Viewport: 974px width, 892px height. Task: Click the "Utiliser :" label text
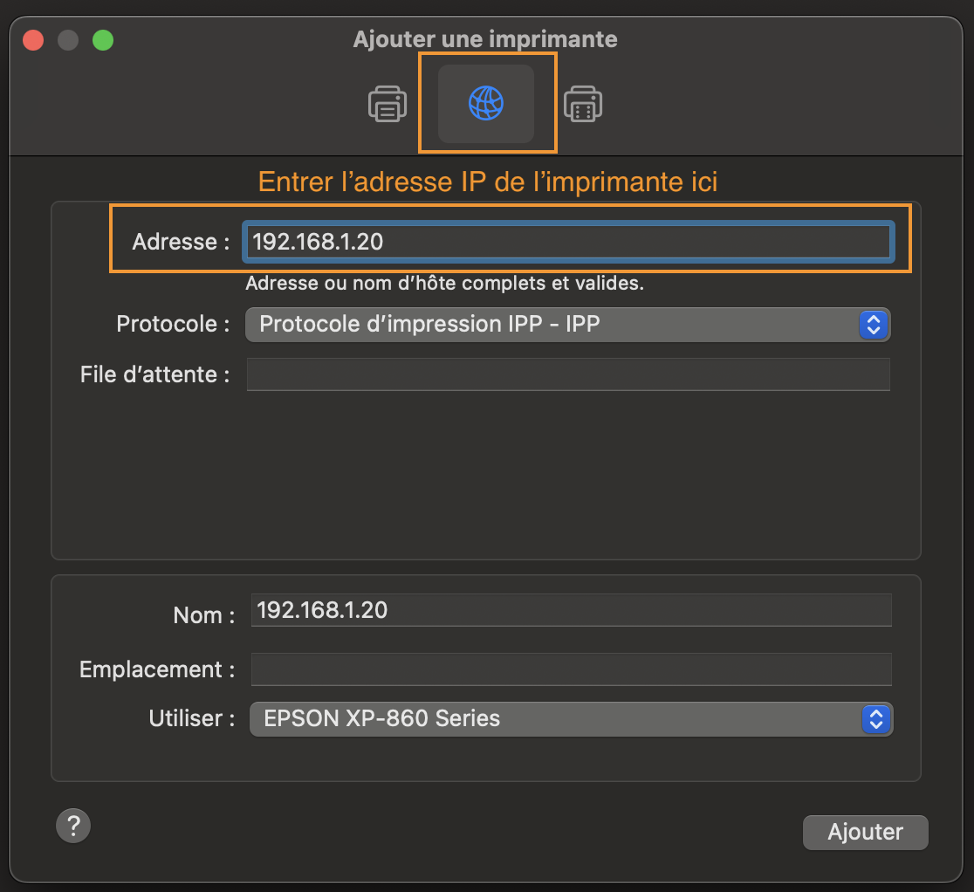tap(191, 719)
